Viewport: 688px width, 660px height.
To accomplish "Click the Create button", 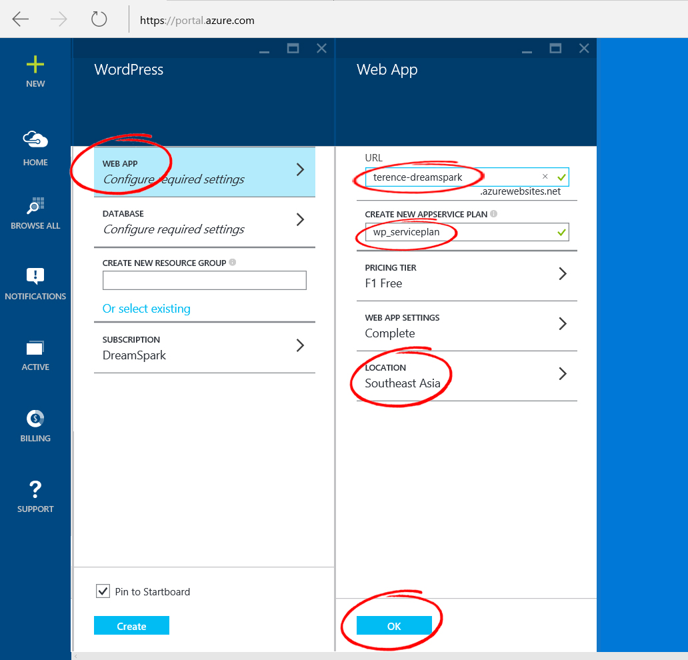I will coord(131,625).
